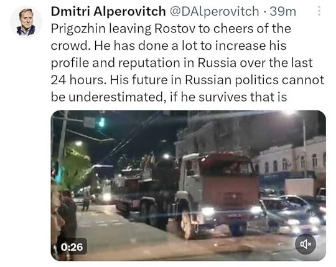Click the tweet text starting with Prigozhin

click(187, 63)
